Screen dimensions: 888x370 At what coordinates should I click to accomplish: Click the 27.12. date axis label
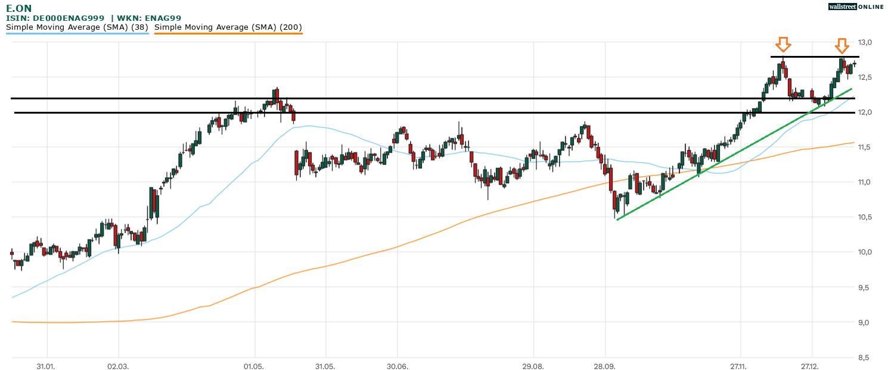tap(811, 366)
